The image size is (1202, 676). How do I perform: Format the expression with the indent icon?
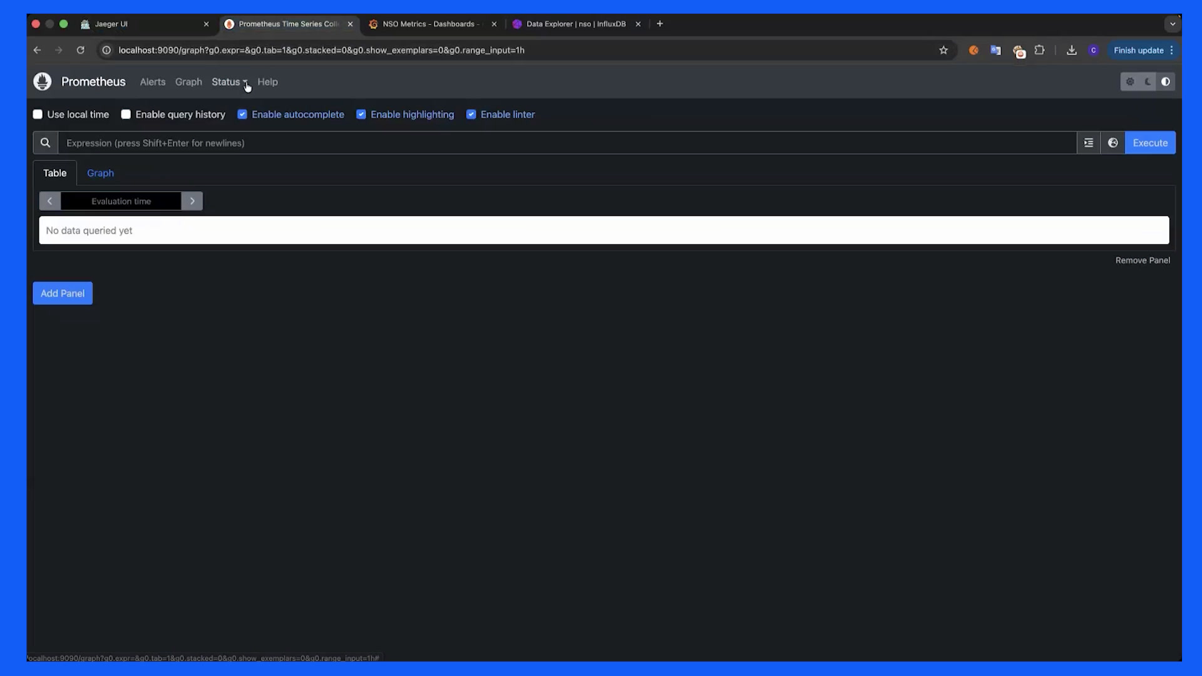[x=1089, y=143]
